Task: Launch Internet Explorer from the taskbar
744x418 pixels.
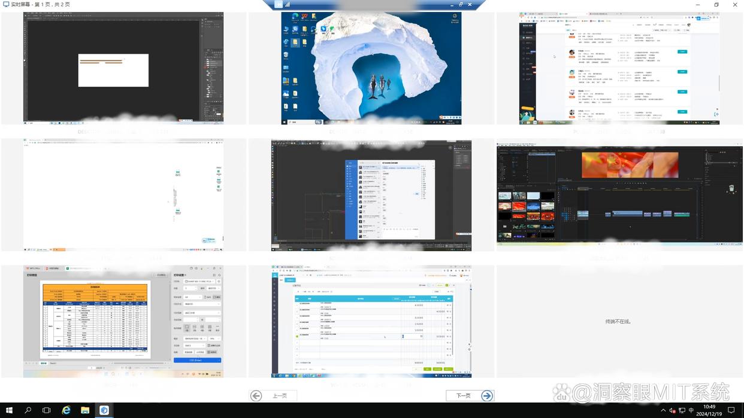Action: pyautogui.click(x=66, y=410)
